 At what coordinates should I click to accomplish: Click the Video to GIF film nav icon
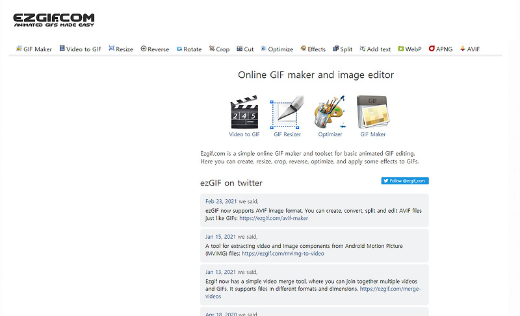pos(62,48)
